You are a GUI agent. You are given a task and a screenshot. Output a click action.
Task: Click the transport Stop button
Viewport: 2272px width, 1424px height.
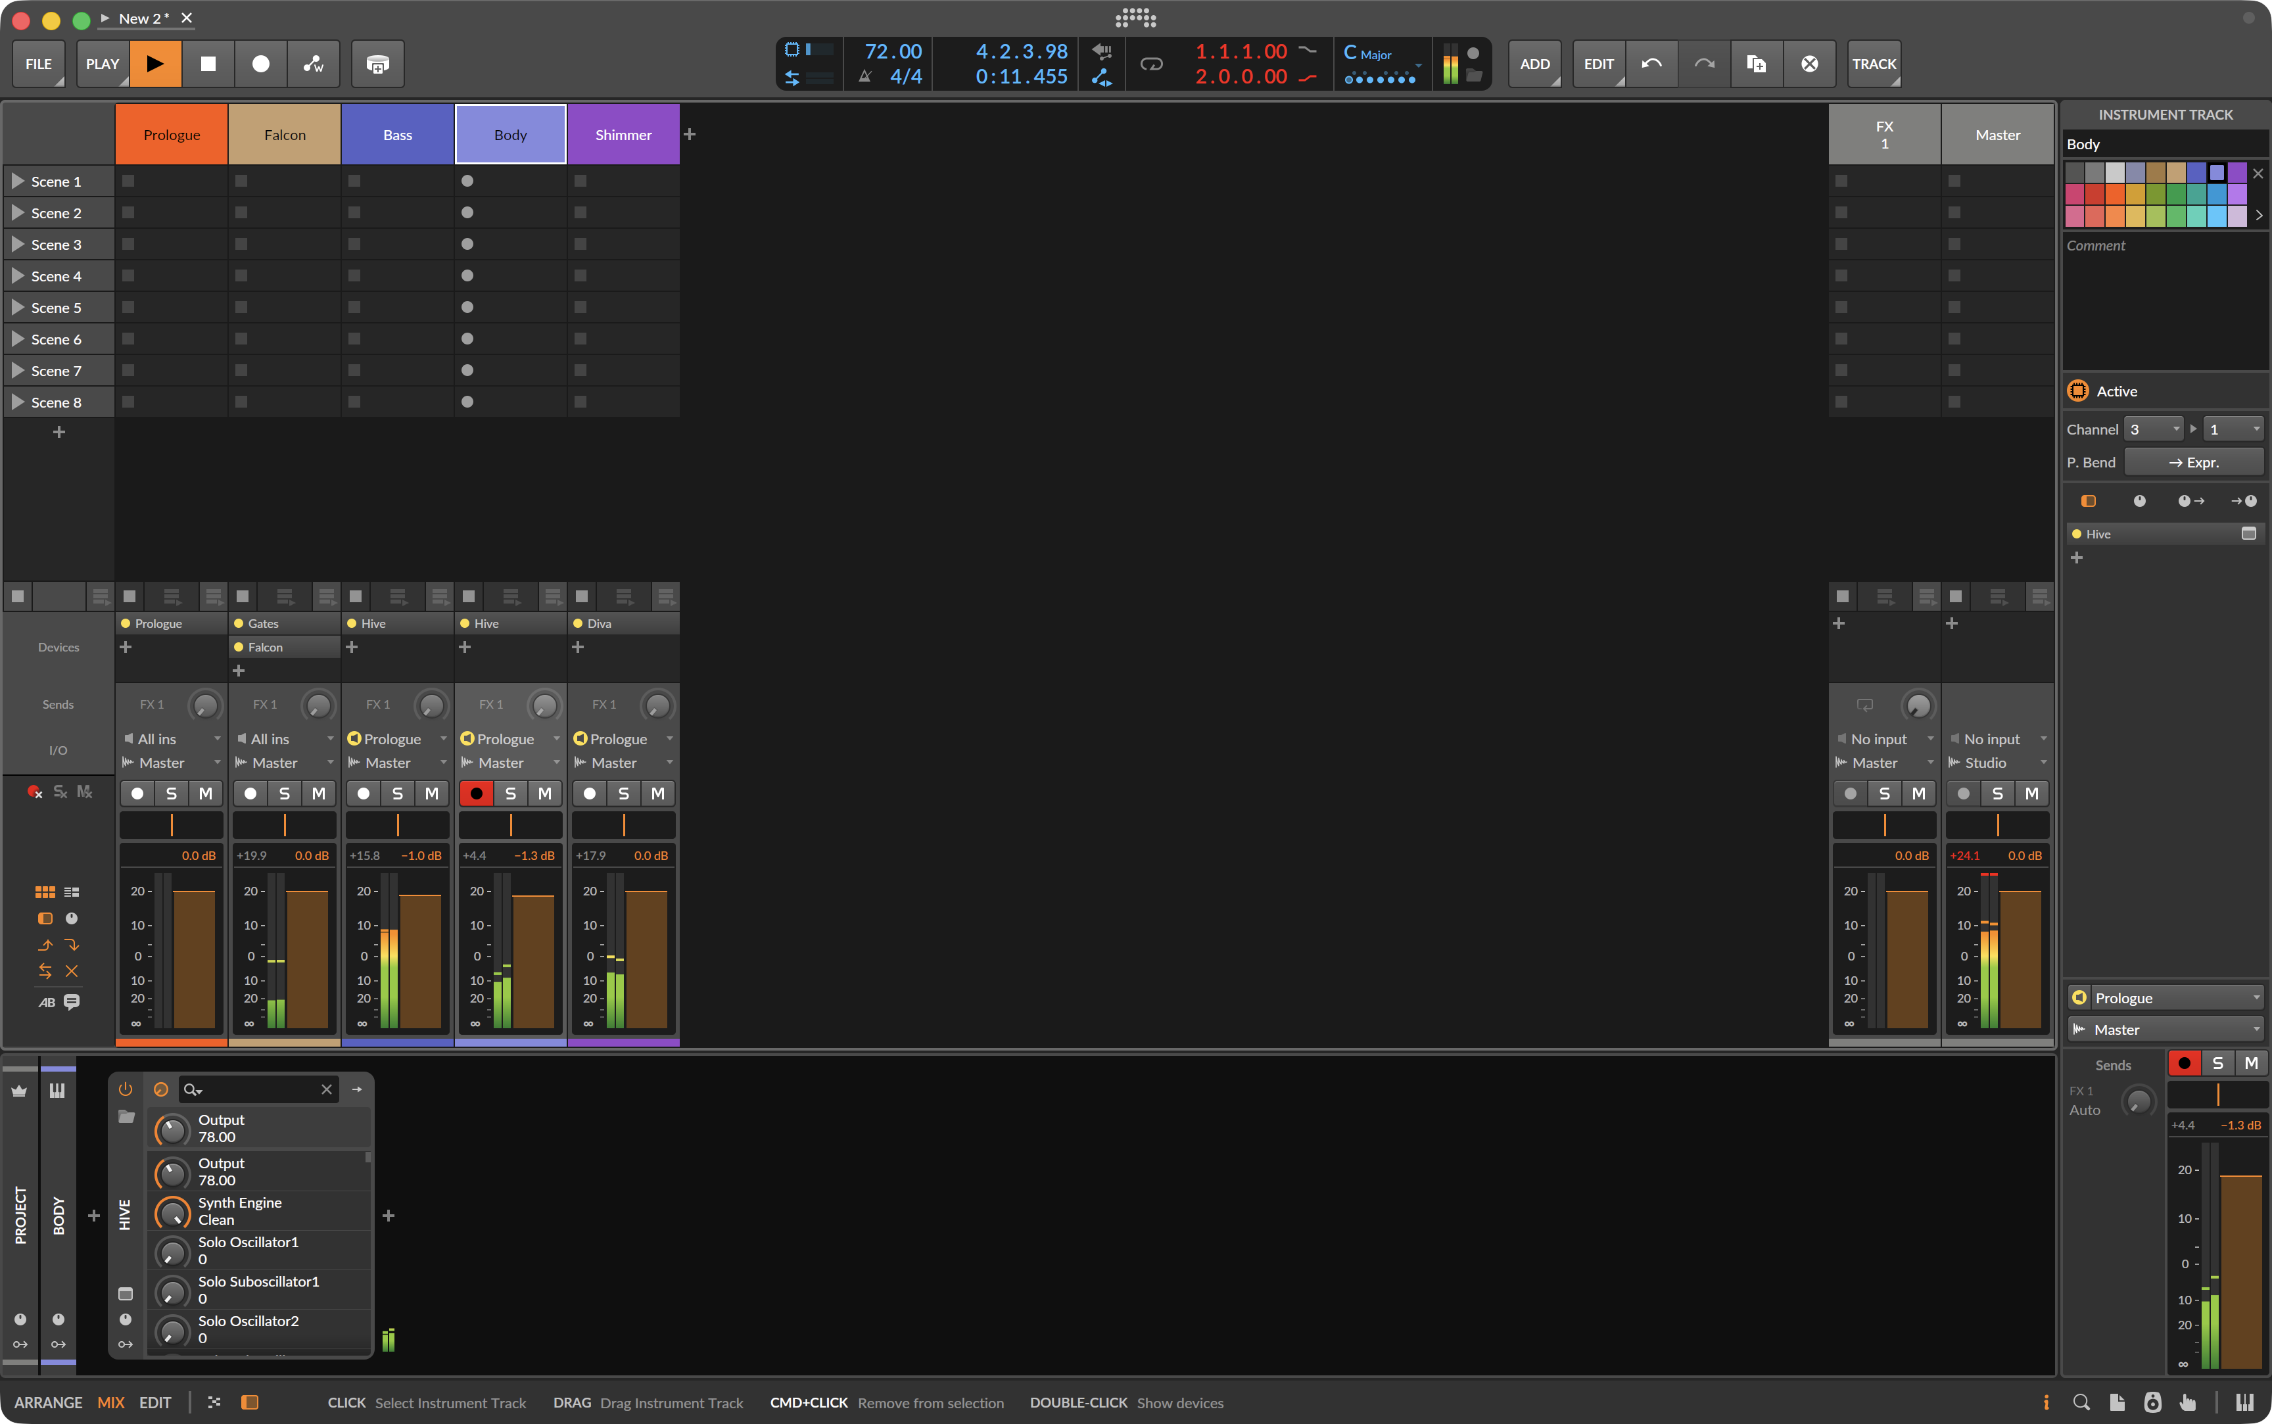pos(208,64)
